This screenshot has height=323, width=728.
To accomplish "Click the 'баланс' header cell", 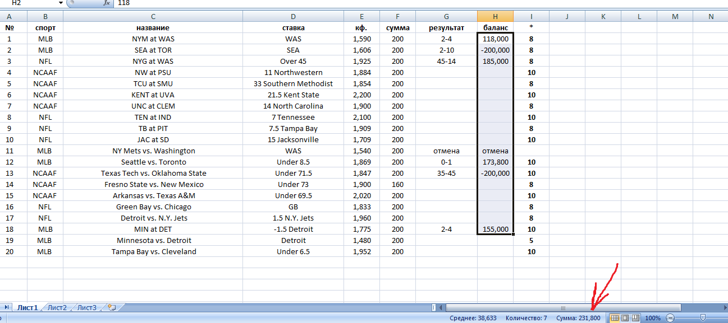I will click(496, 27).
